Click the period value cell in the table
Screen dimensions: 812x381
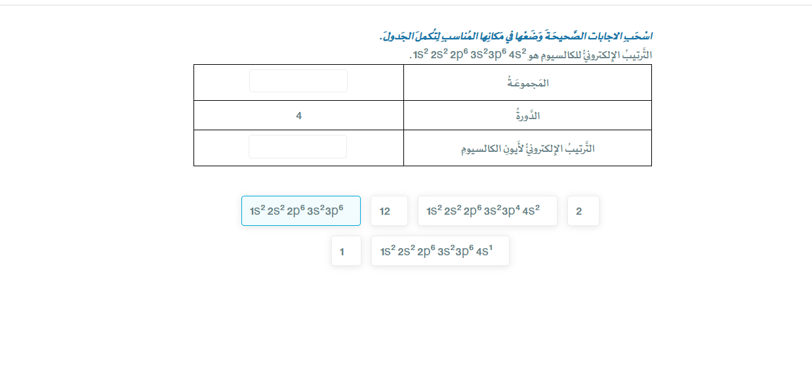pos(298,115)
